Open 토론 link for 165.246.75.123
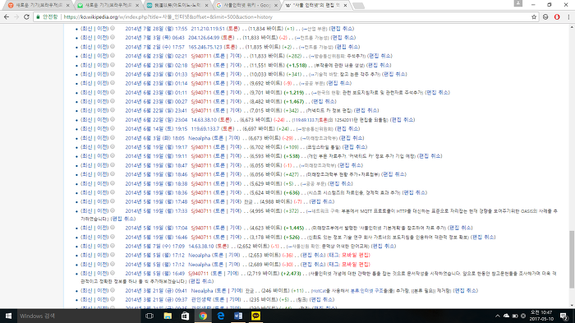Viewport: 575px width, 323px height. (230, 47)
